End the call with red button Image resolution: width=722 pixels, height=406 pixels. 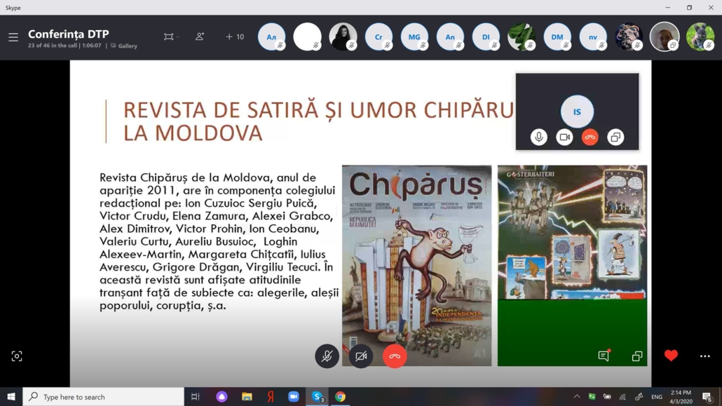(x=395, y=356)
